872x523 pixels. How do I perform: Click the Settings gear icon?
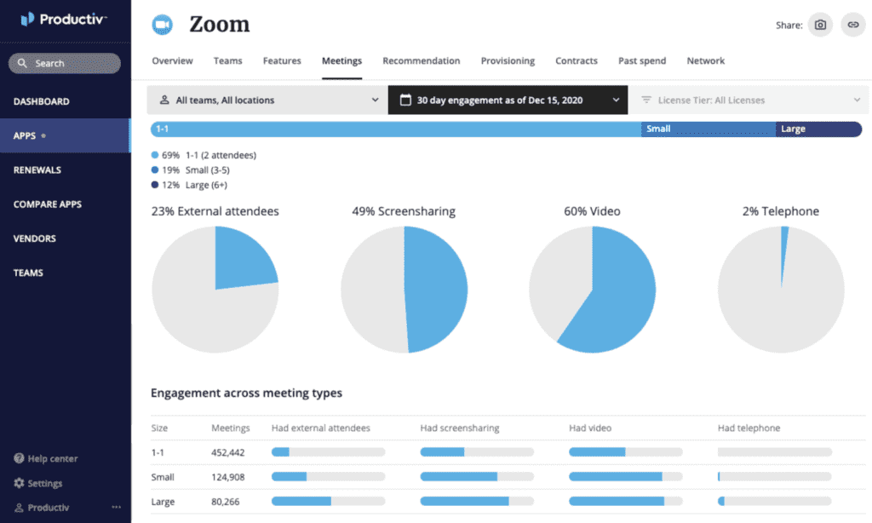19,483
